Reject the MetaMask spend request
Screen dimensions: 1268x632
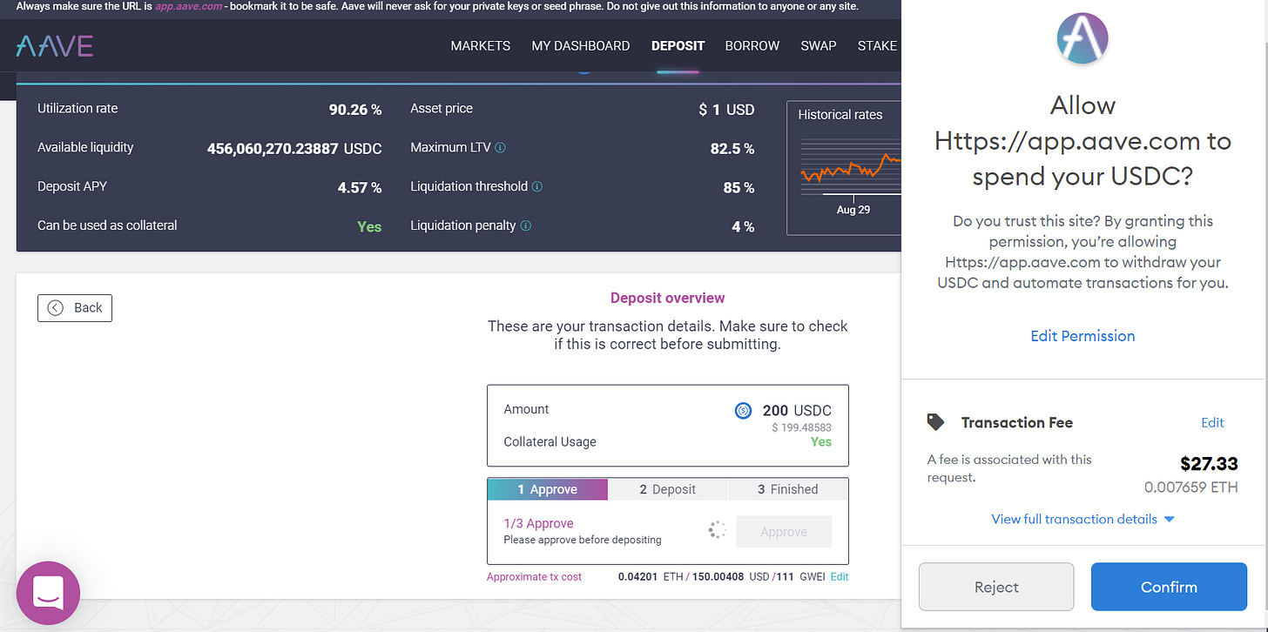coord(996,587)
